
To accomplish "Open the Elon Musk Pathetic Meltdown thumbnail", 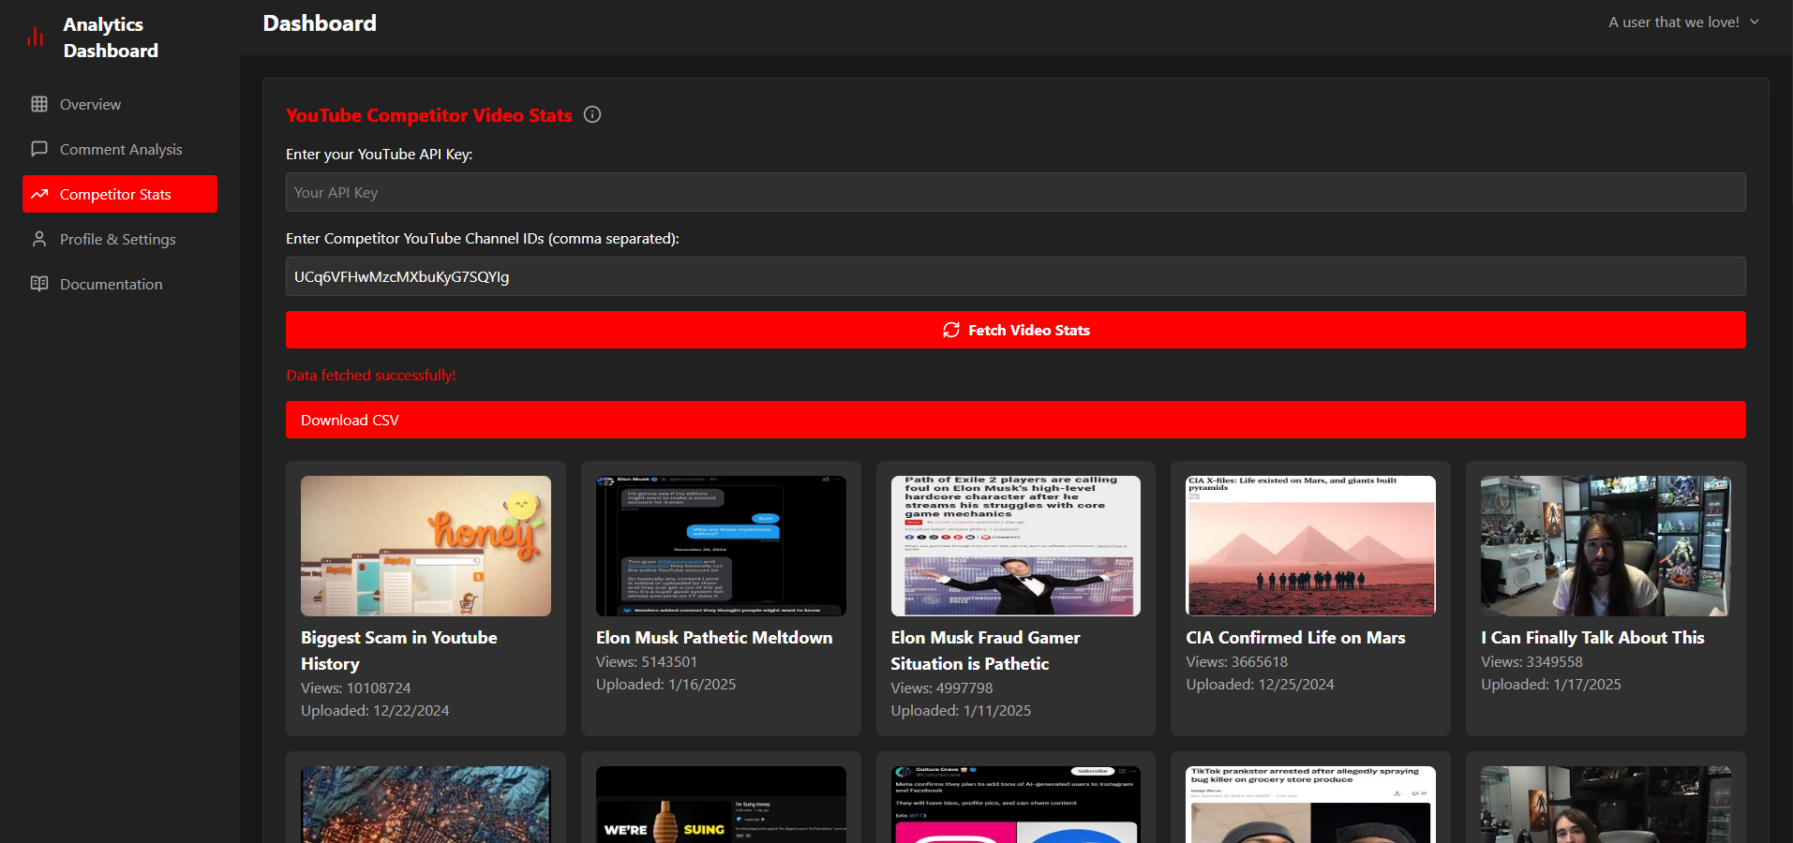I will [721, 546].
